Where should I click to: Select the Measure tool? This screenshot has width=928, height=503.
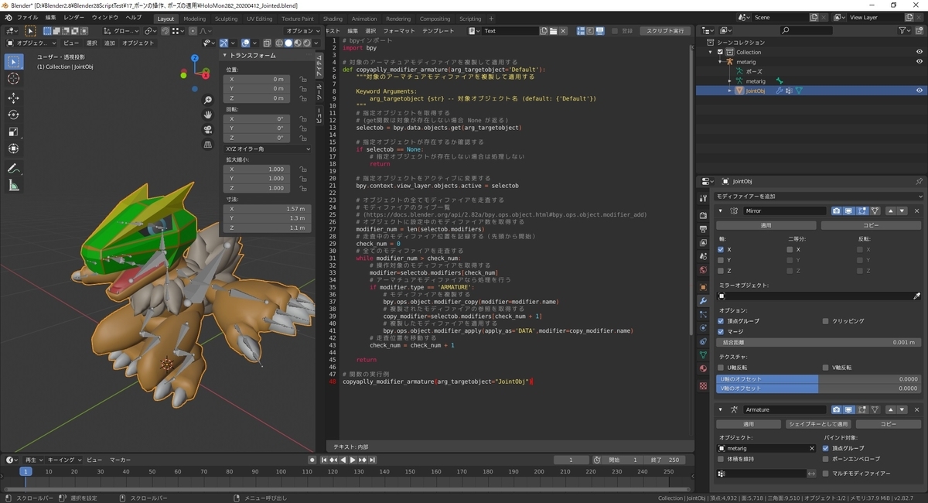click(14, 185)
